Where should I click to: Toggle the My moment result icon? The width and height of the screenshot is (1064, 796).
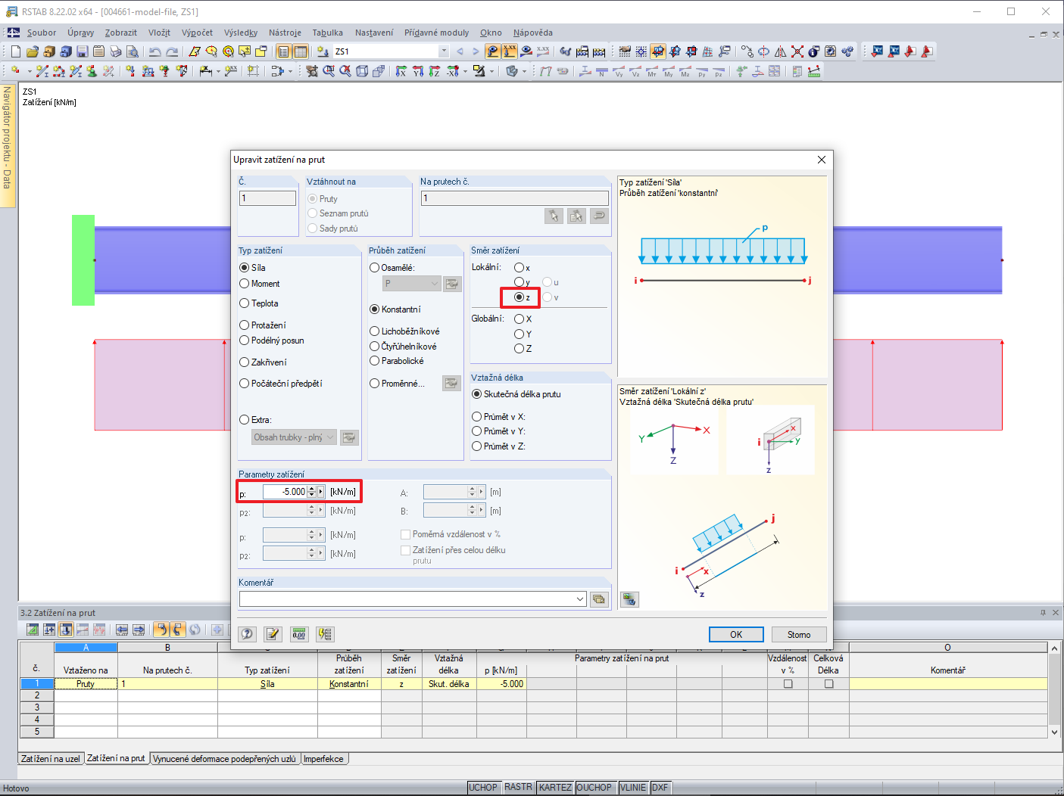(669, 71)
